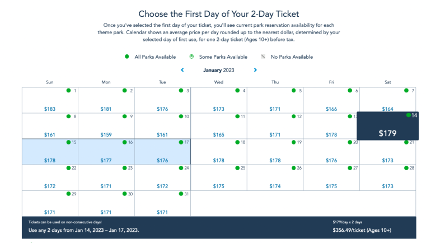The height and width of the screenshot is (243, 431).
Task: Click the Some Parks Available legend icon
Action: [x=191, y=57]
